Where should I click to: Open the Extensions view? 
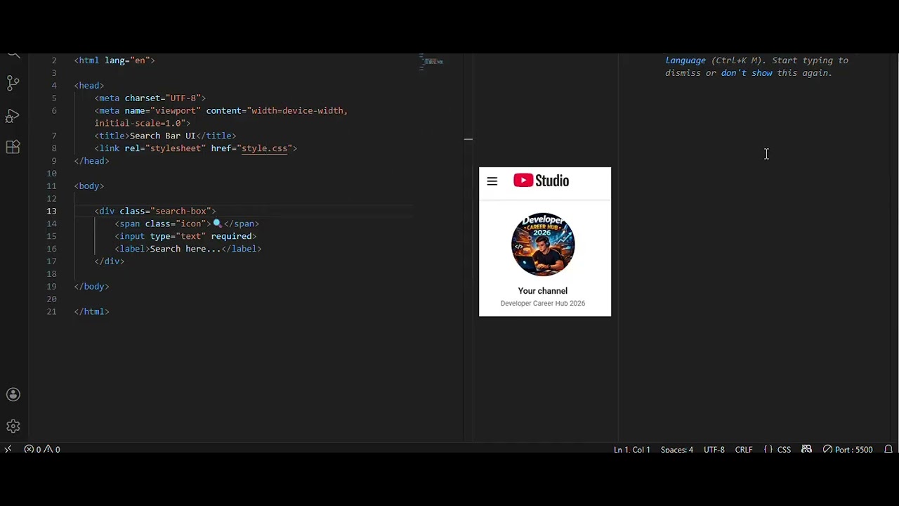(13, 147)
